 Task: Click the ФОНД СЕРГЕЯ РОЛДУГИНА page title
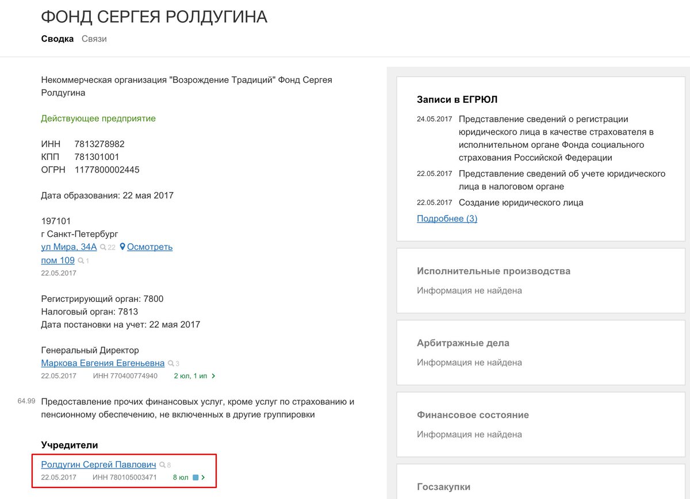(x=154, y=17)
